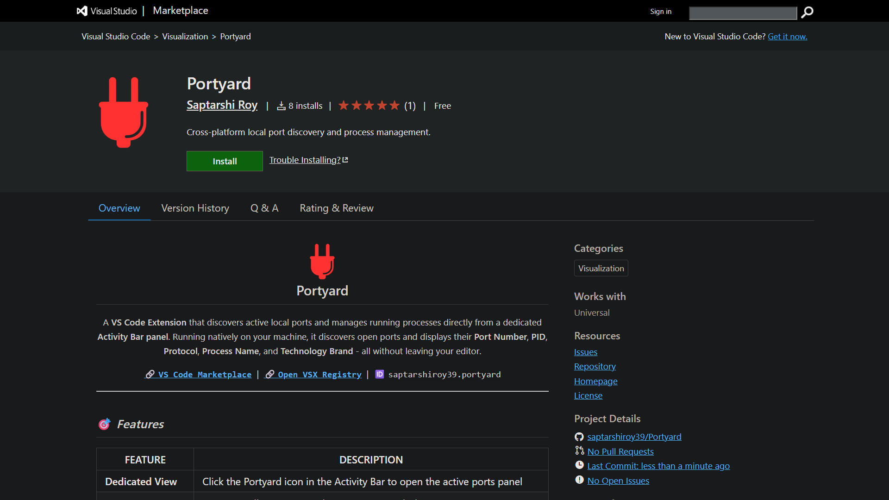Click the pull request icon
The width and height of the screenshot is (889, 500).
pyautogui.click(x=579, y=450)
